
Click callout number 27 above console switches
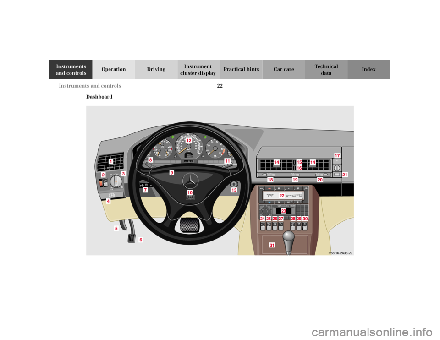click(x=281, y=219)
